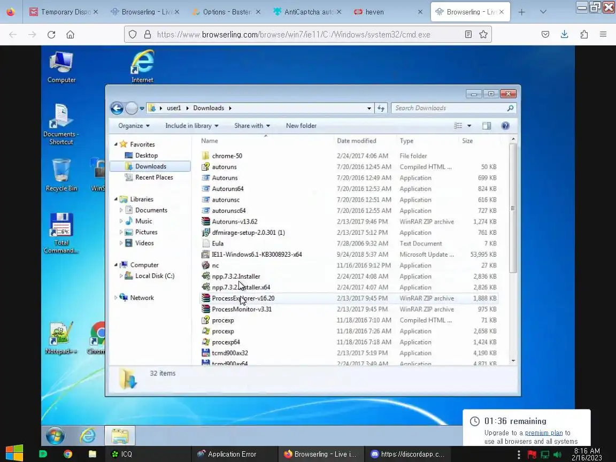Open File Explorer from host taskbar

(x=93, y=454)
